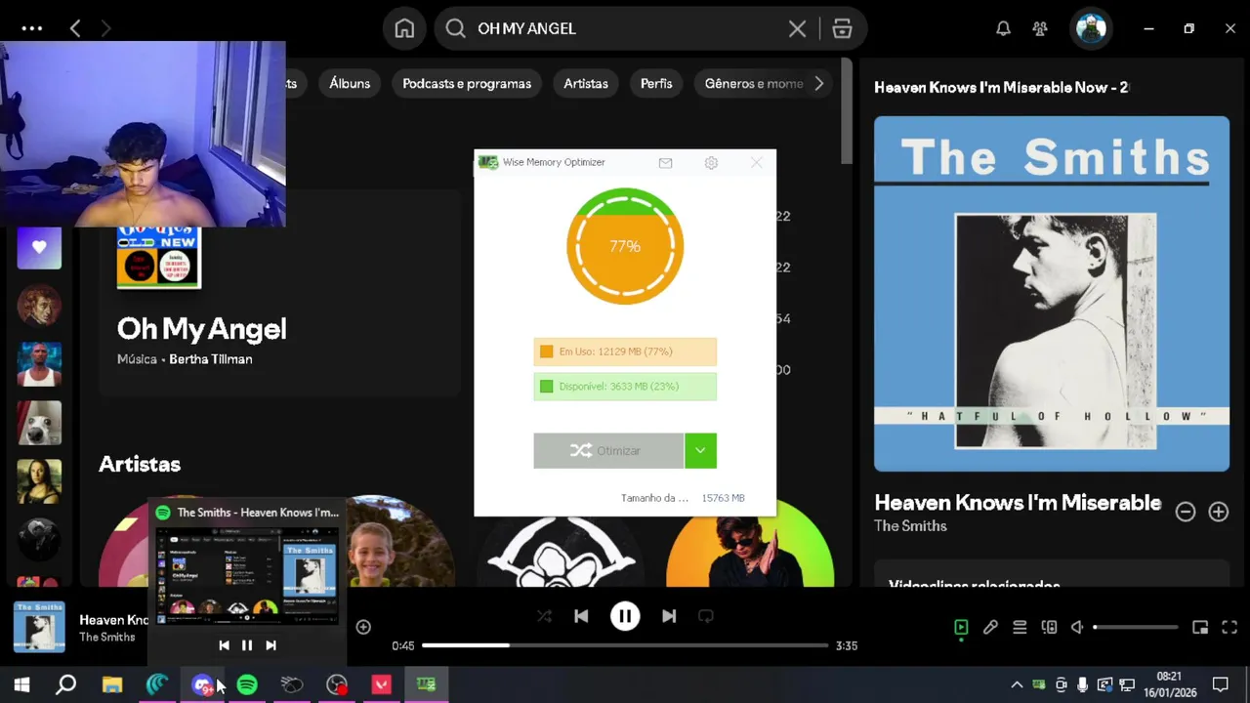
Task: Pause from taskbar thumbnail preview controls
Action: [247, 645]
